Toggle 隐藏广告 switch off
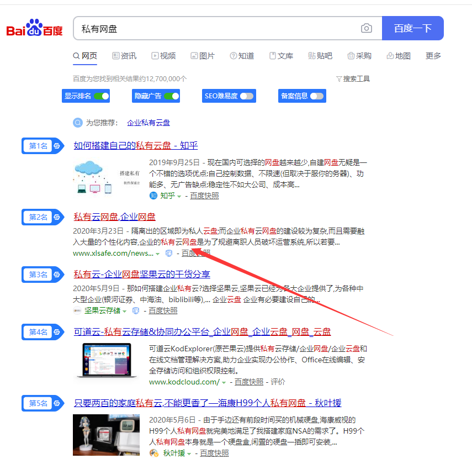Image resolution: width=472 pixels, height=464 pixels. pyautogui.click(x=172, y=96)
